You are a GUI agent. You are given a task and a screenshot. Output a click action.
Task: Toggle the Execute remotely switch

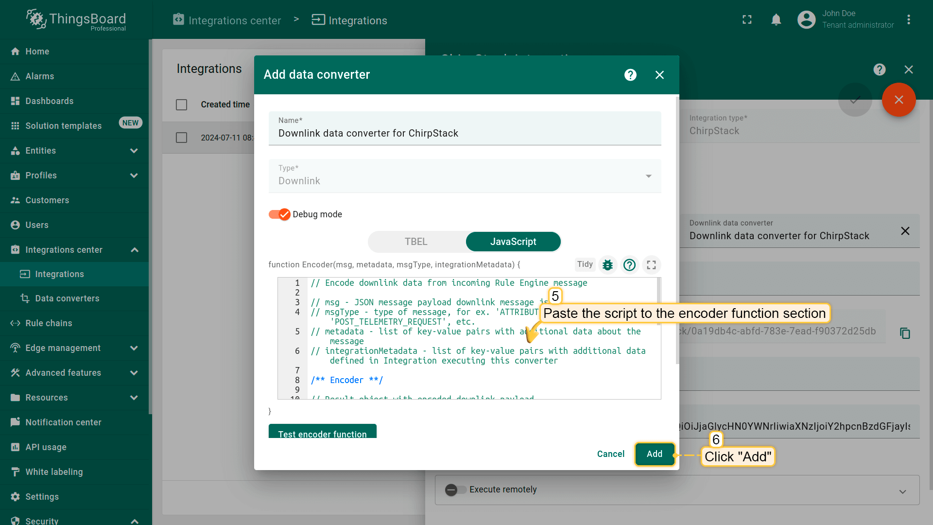[x=455, y=490]
